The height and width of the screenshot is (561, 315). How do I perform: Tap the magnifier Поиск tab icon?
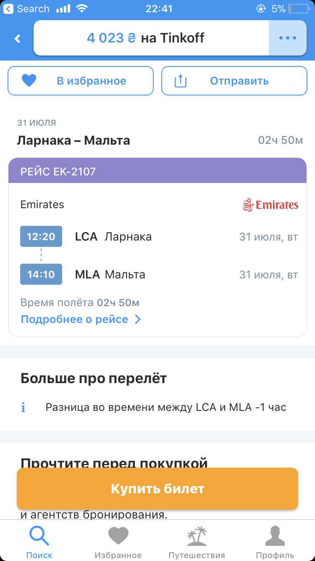pos(39,536)
